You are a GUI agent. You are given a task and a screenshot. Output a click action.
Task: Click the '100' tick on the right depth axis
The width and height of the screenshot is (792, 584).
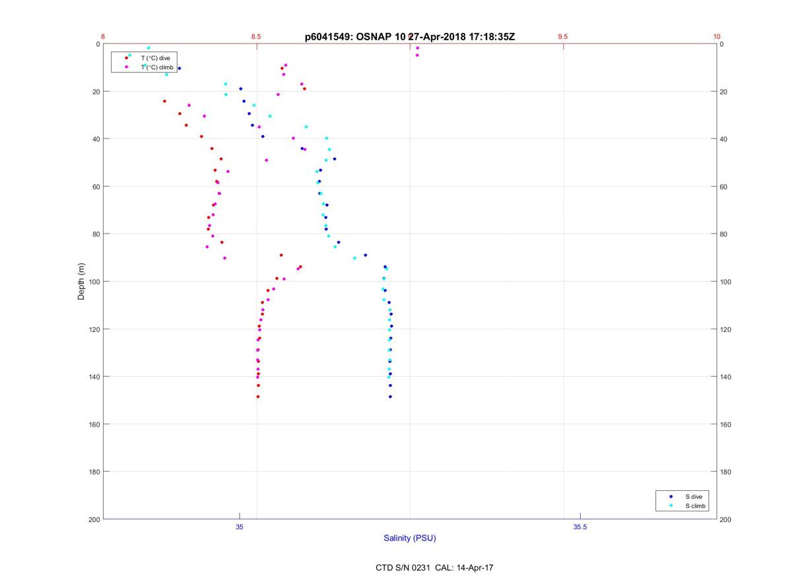(x=726, y=282)
